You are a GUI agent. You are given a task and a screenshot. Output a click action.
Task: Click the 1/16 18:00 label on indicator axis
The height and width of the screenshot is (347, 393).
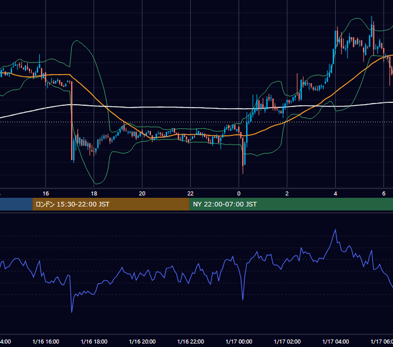[x=94, y=341]
